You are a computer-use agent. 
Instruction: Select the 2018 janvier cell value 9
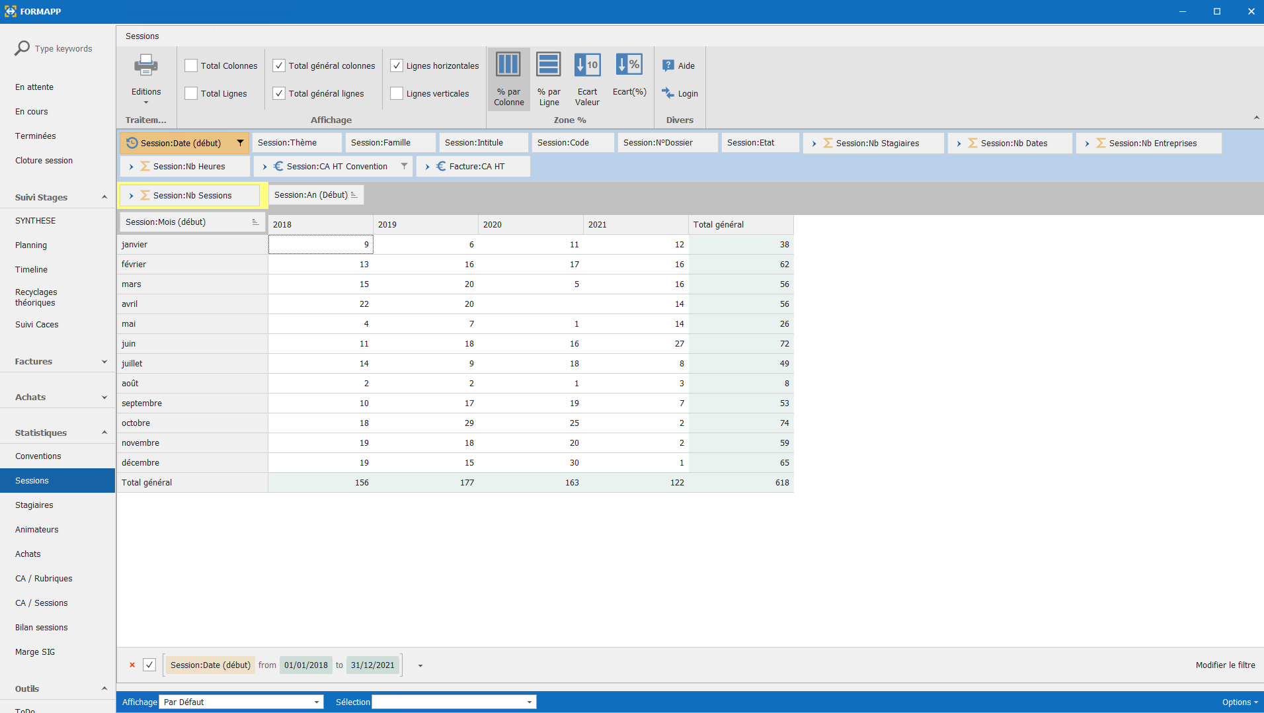pyautogui.click(x=321, y=244)
